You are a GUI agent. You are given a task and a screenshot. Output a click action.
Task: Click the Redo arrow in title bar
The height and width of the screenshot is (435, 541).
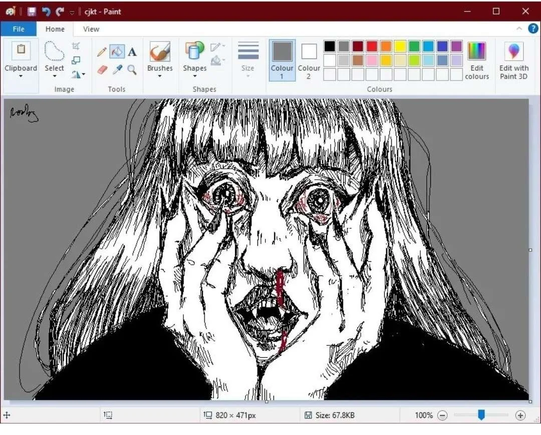(60, 12)
